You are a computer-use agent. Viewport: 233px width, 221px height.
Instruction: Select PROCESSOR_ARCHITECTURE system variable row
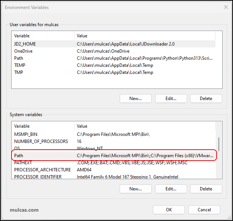(42, 170)
